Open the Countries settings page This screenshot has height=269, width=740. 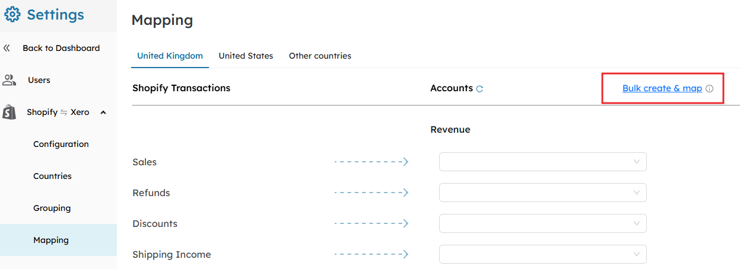52,176
